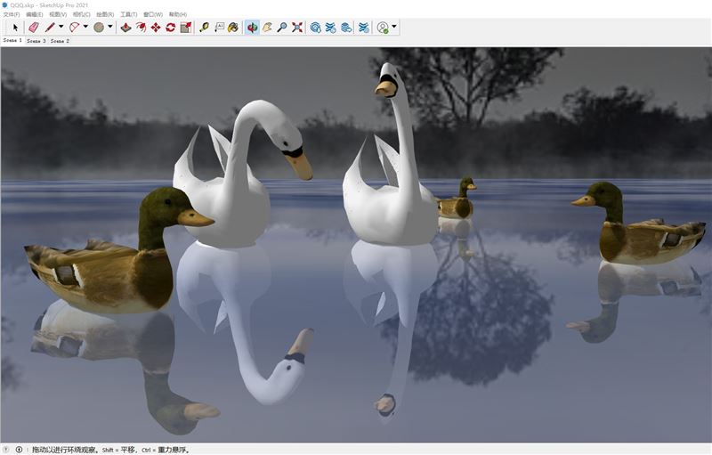This screenshot has height=455, width=712.
Task: Select the Arc tool
Action: point(74,28)
